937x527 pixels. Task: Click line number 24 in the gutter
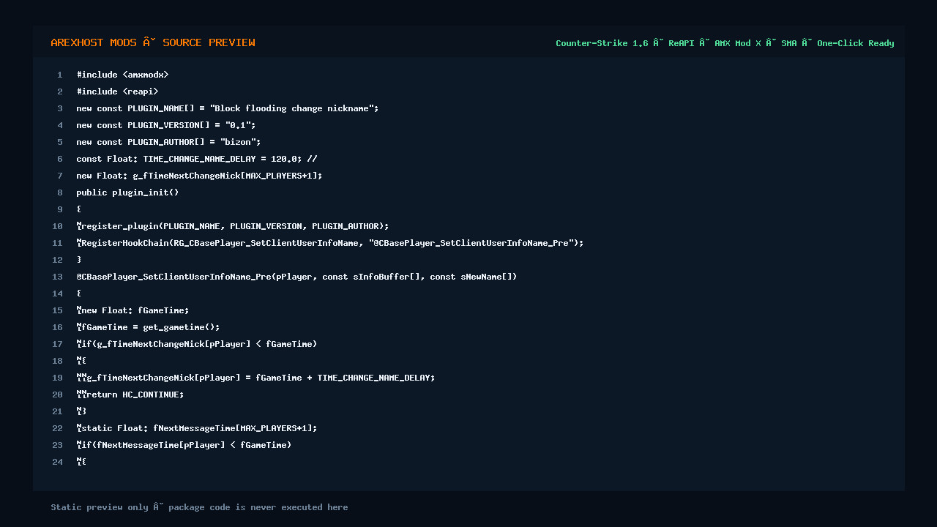(x=58, y=462)
